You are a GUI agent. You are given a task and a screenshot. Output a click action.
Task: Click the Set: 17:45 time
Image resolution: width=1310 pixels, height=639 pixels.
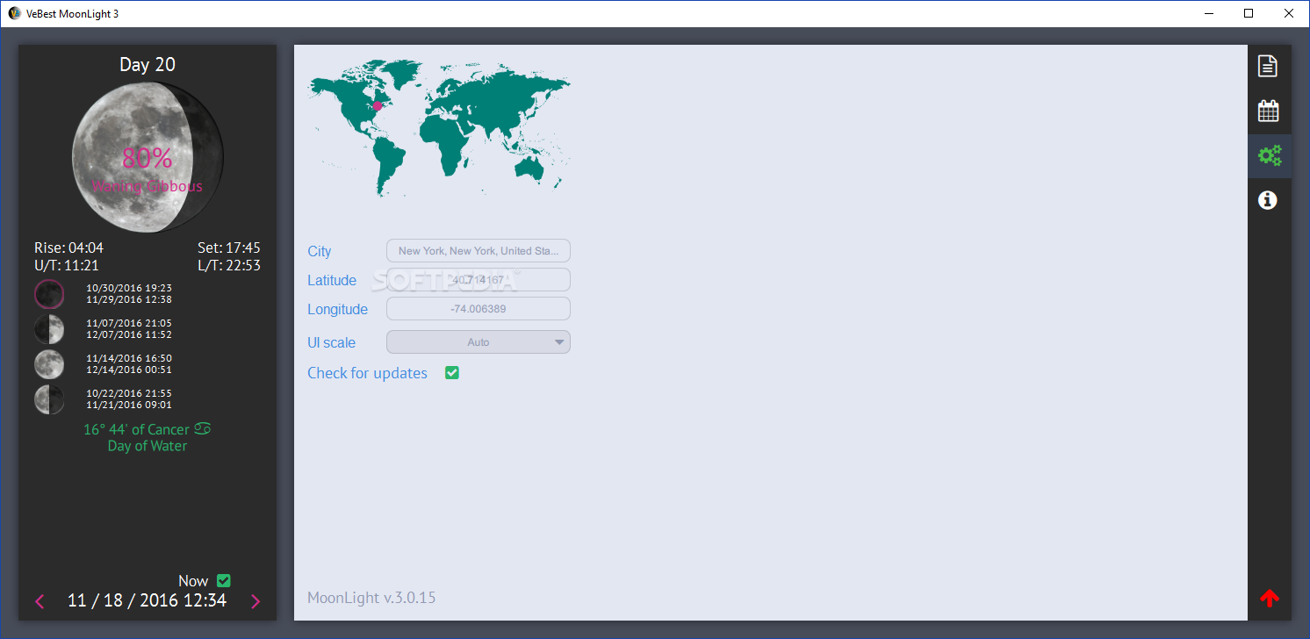(x=229, y=248)
